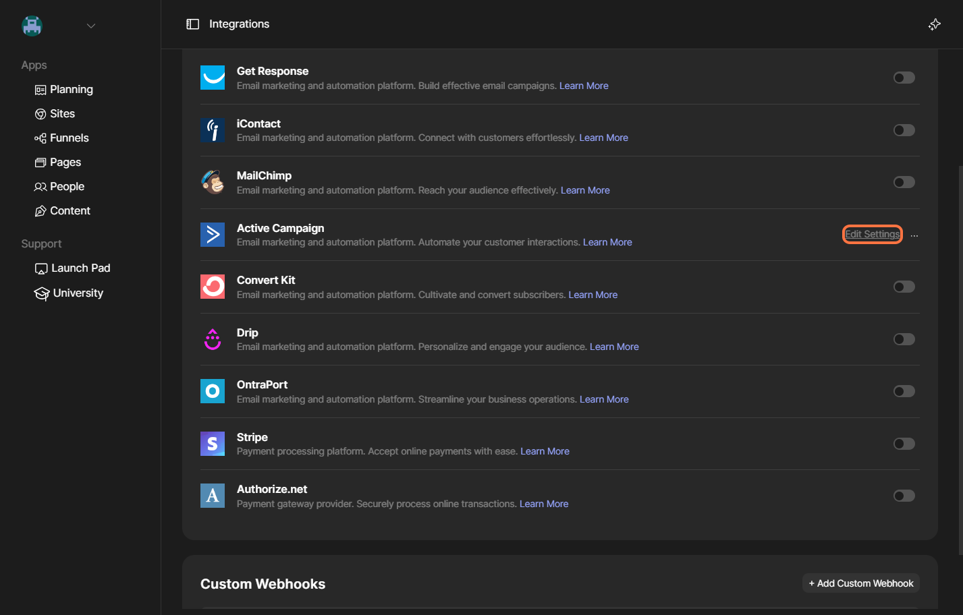Open the AI sparkle assistant icon
Image resolution: width=963 pixels, height=615 pixels.
point(935,24)
